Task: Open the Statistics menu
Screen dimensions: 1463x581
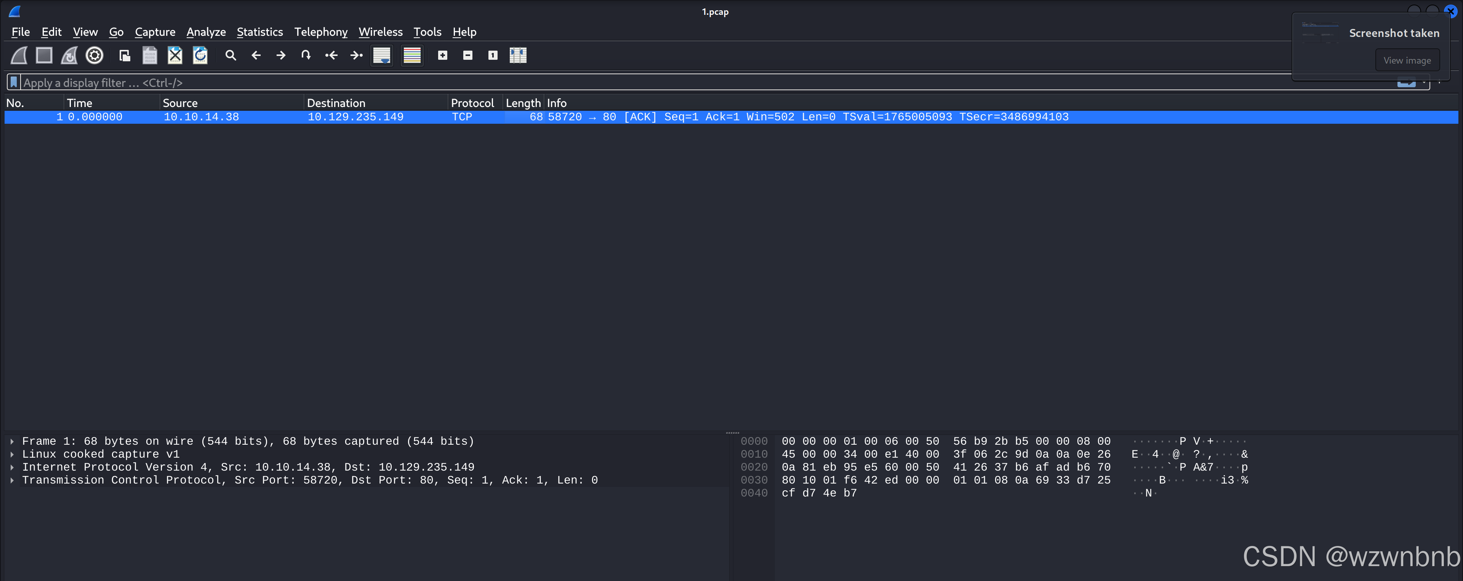Action: point(259,32)
